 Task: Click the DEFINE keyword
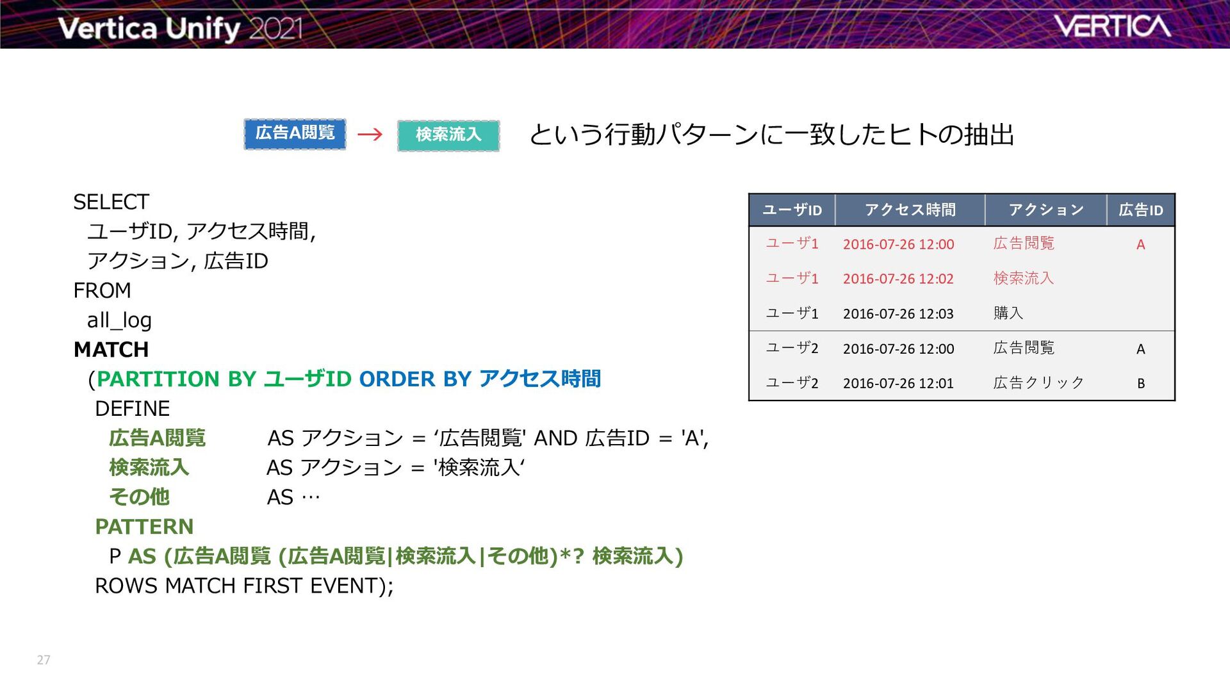coord(132,408)
